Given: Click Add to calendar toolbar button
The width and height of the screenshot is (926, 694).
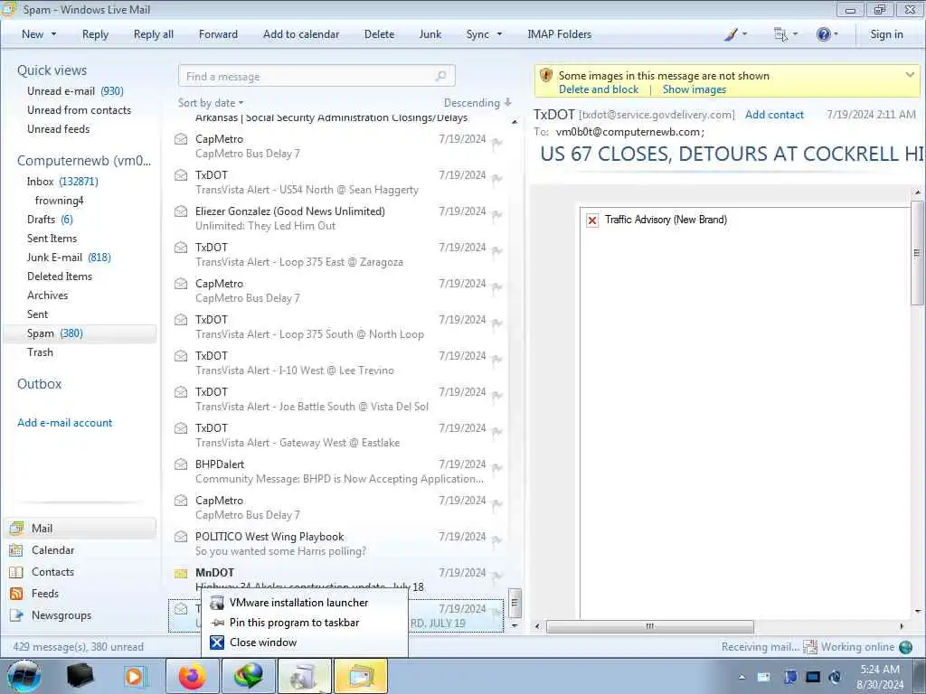Looking at the screenshot, I should (301, 34).
